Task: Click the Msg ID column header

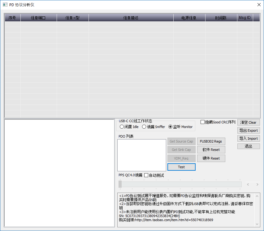Action: click(245, 18)
